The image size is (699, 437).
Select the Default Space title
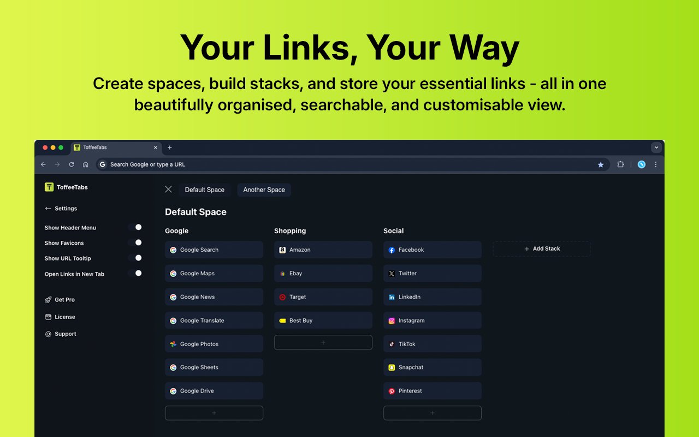[196, 212]
